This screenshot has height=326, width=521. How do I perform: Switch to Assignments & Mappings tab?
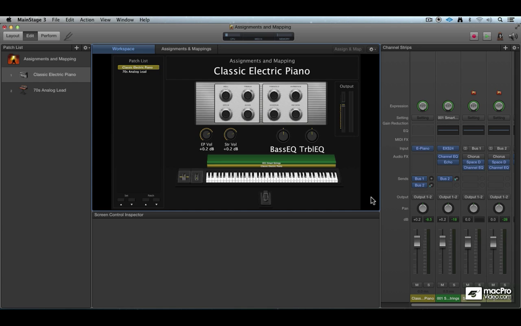click(x=186, y=49)
